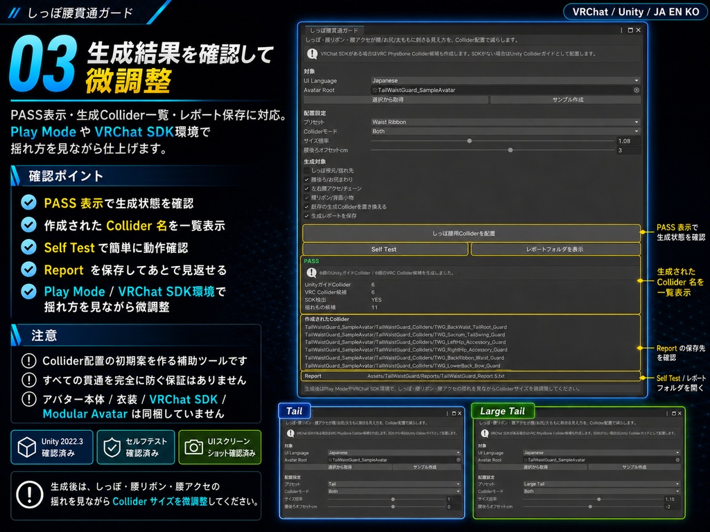Click the TWG_RightHip_Accessory_Guard collider path
This screenshot has width=710, height=532.
406,350
